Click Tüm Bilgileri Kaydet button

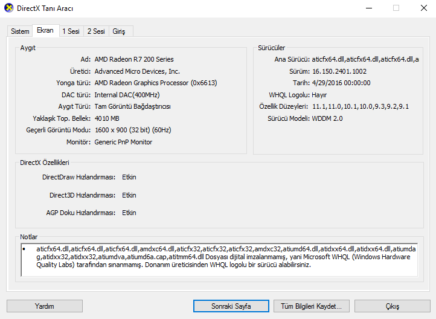coord(312,306)
